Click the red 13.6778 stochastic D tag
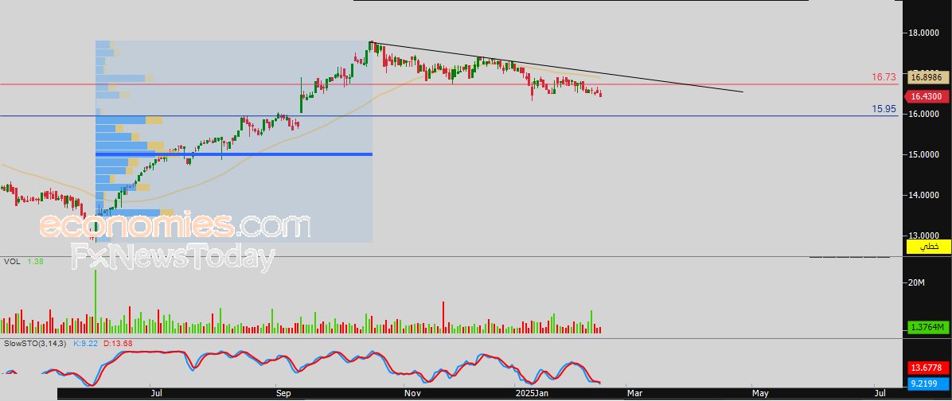 927,368
